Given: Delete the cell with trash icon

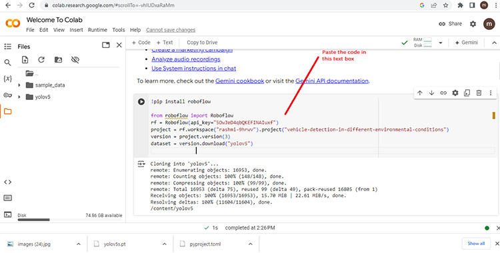Looking at the screenshot, I should coord(479,93).
